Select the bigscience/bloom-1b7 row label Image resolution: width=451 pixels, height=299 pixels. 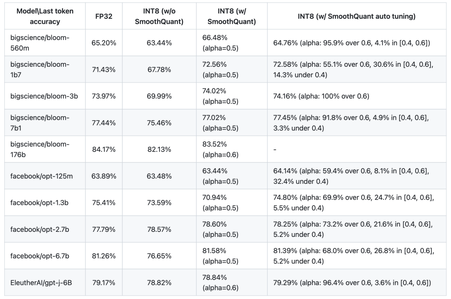(x=40, y=69)
